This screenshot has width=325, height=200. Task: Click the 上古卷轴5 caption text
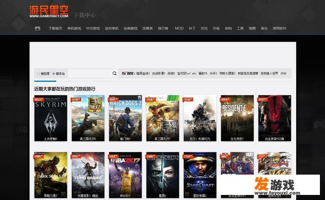[x=51, y=139]
